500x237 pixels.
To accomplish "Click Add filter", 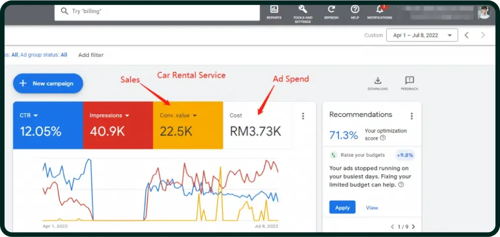I will pyautogui.click(x=91, y=55).
